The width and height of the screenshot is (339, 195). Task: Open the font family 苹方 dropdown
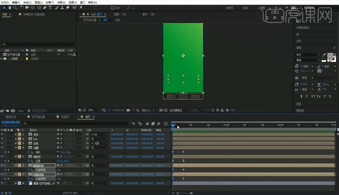click(x=308, y=55)
